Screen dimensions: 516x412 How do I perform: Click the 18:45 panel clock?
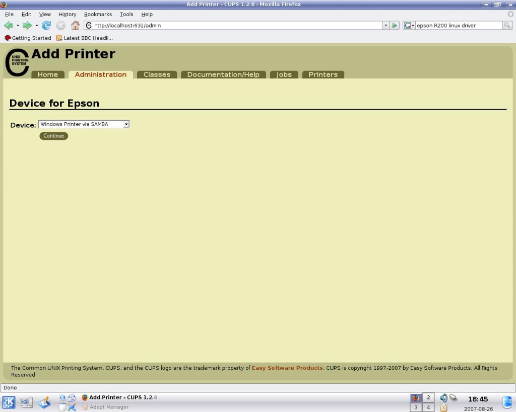(x=478, y=399)
